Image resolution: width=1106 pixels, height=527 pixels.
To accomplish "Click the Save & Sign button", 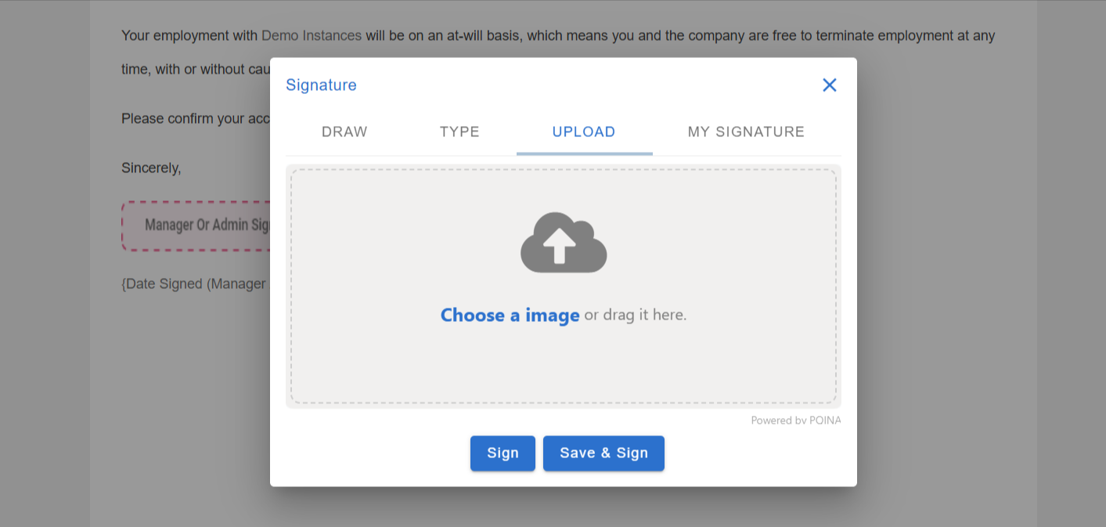I will tap(603, 453).
